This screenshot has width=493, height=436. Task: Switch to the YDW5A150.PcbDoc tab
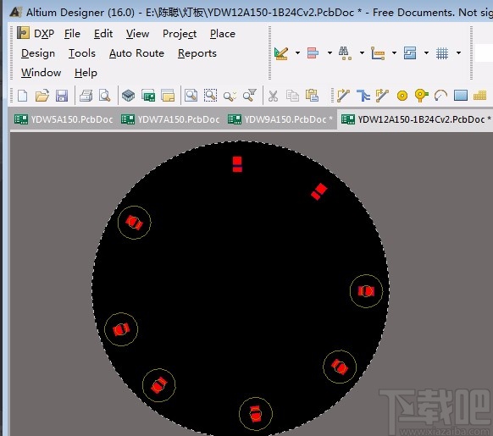[64, 119]
